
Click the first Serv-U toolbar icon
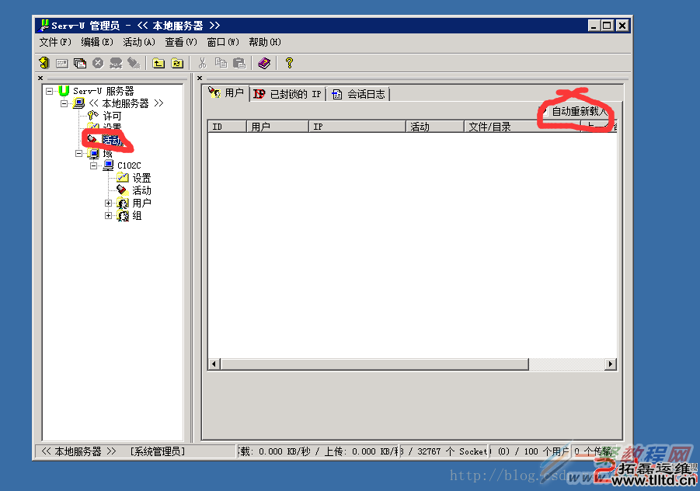coord(44,63)
